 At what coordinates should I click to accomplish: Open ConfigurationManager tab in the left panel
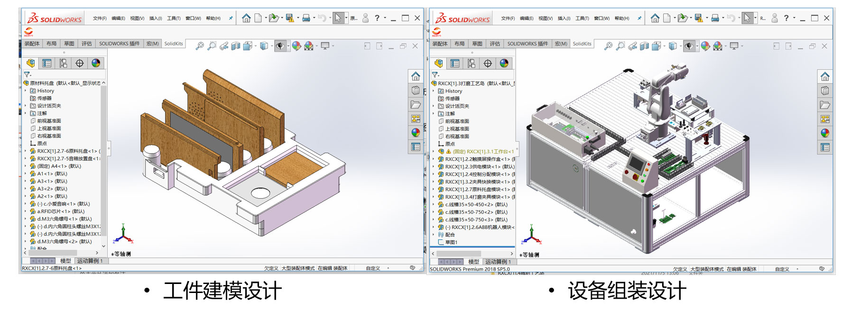tap(63, 63)
